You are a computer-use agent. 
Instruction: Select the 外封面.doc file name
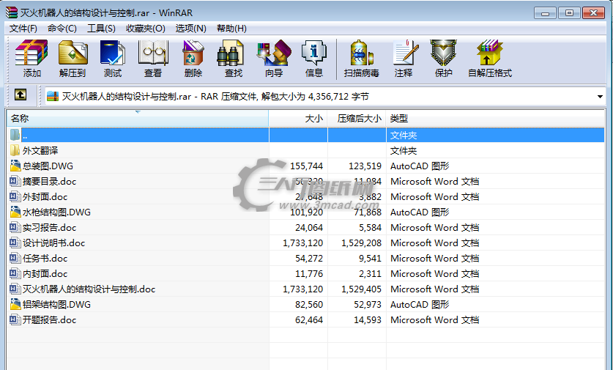pyautogui.click(x=45, y=197)
